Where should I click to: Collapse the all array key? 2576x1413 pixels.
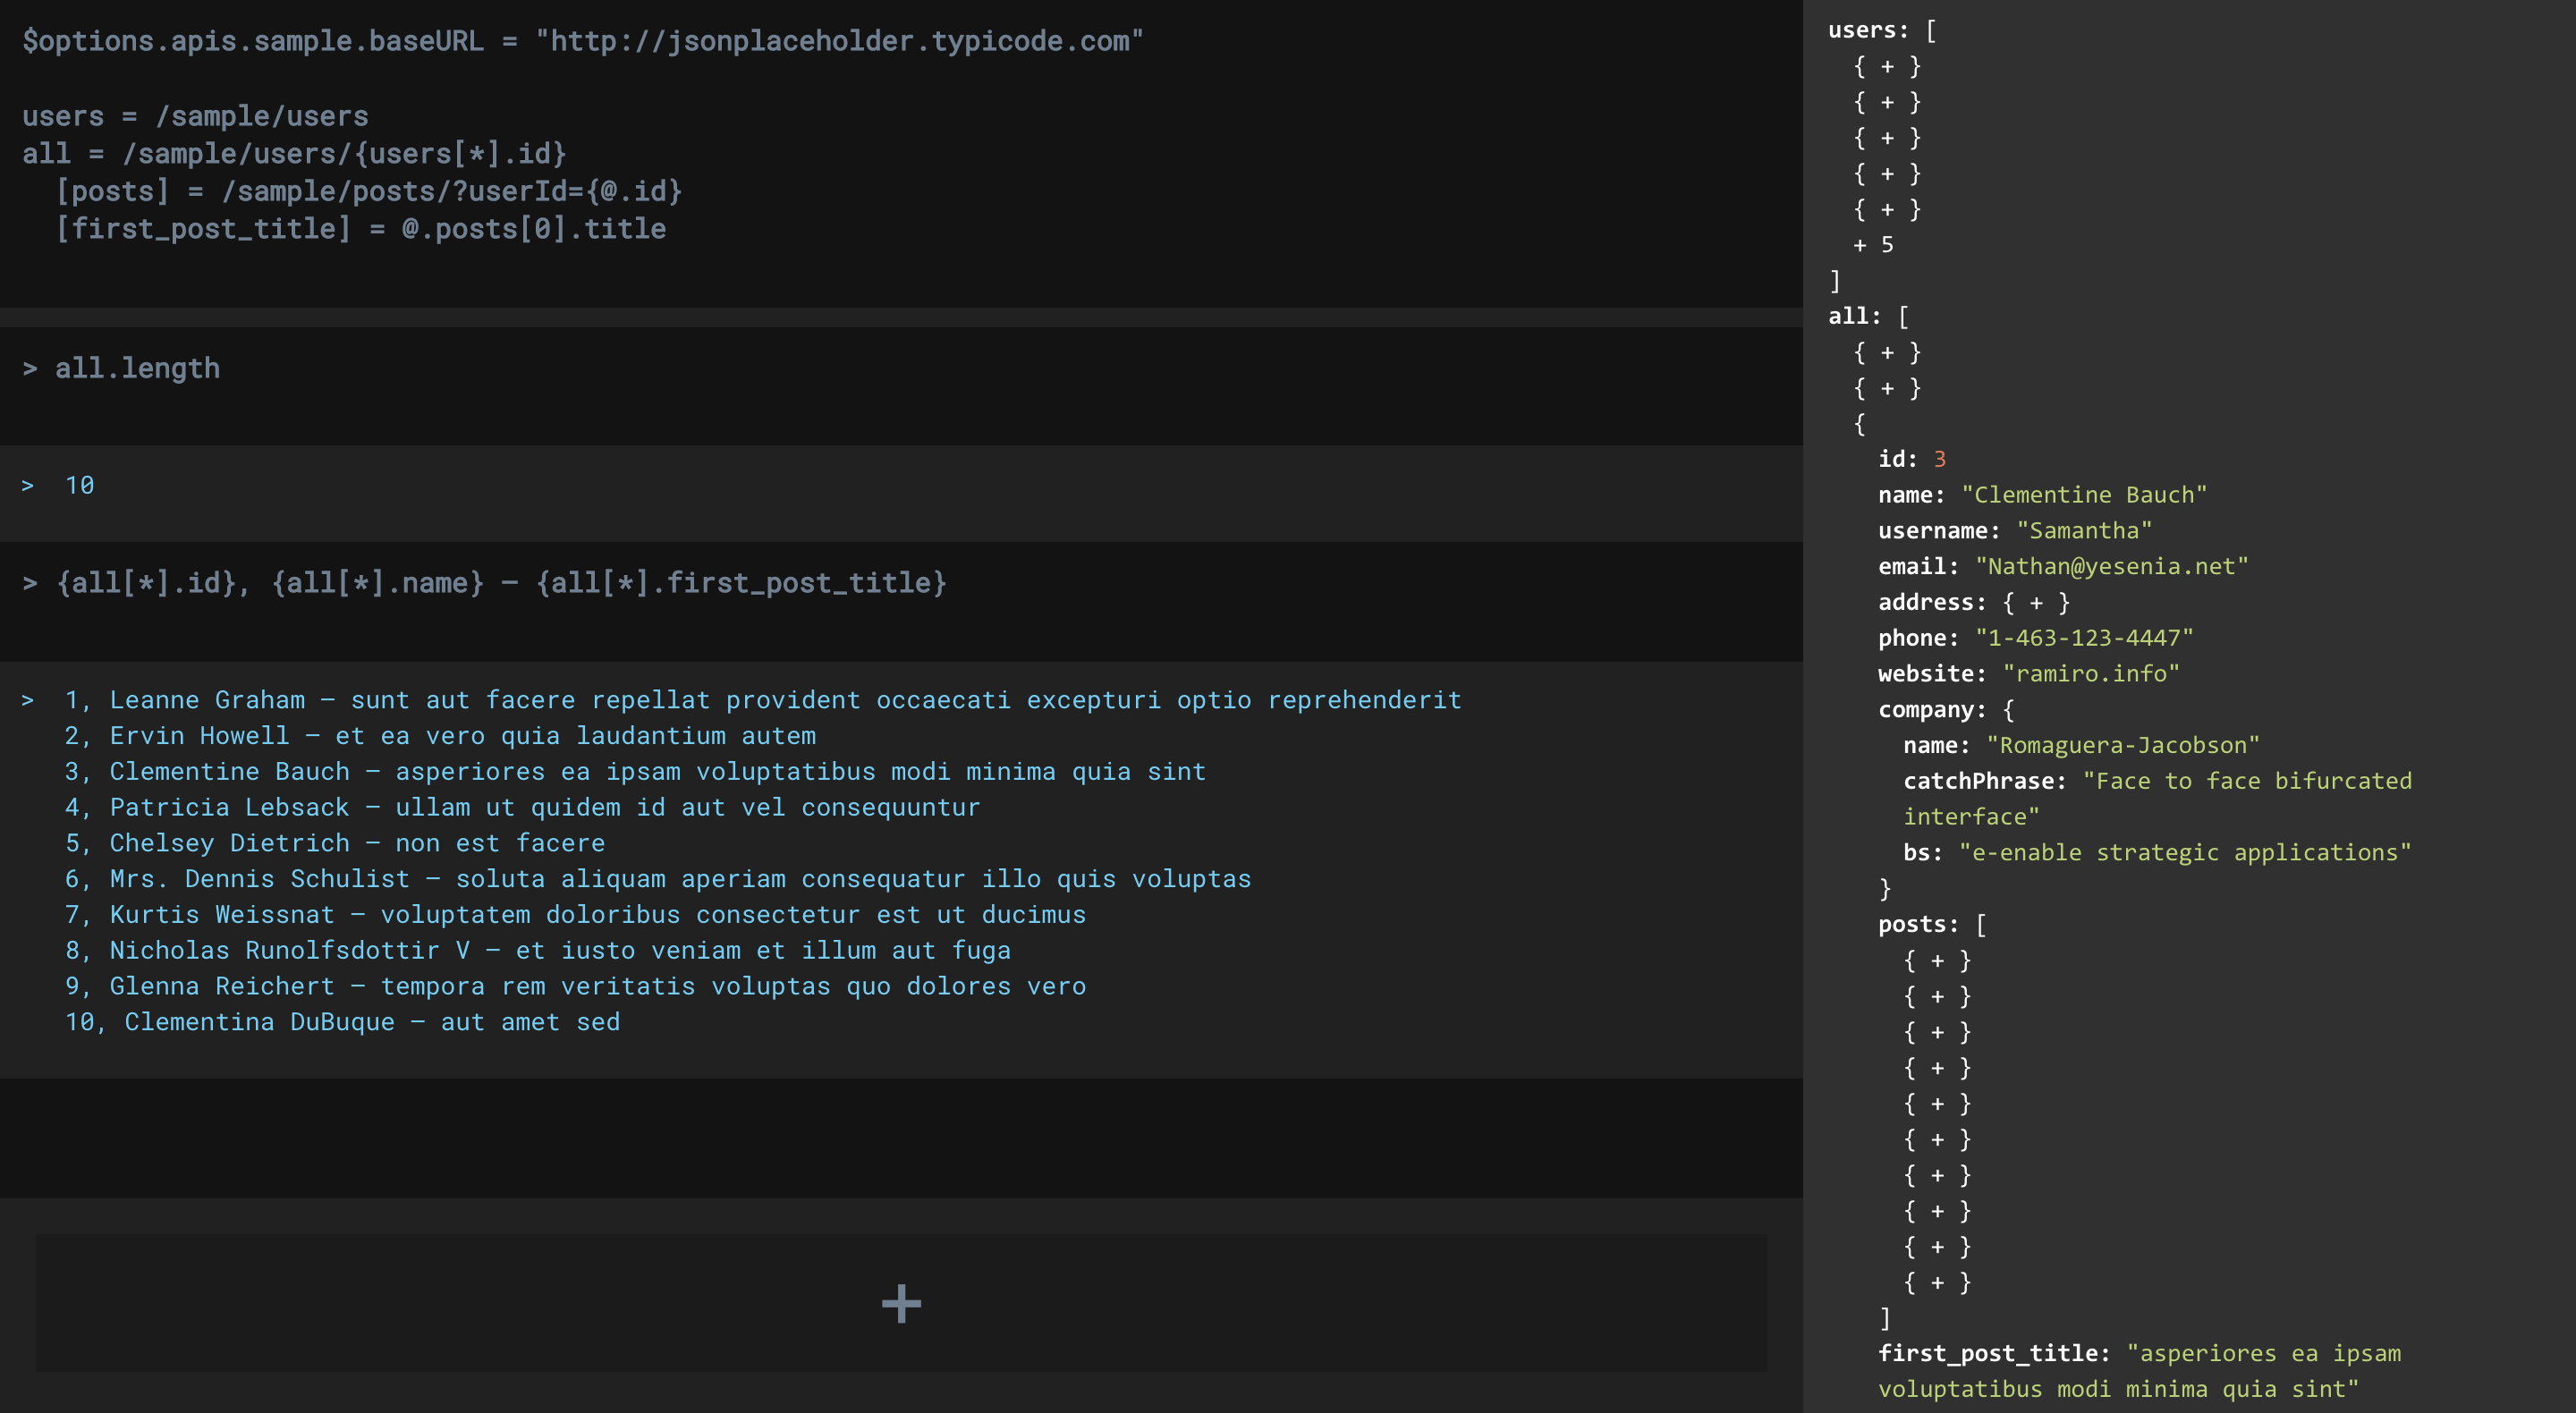(x=1854, y=316)
